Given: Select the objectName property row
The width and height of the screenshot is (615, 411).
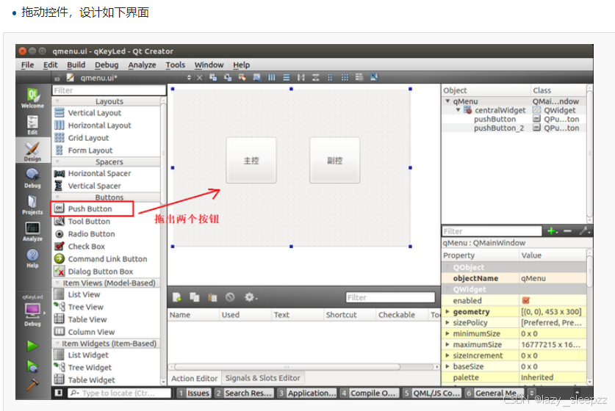Looking at the screenshot, I should point(514,278).
